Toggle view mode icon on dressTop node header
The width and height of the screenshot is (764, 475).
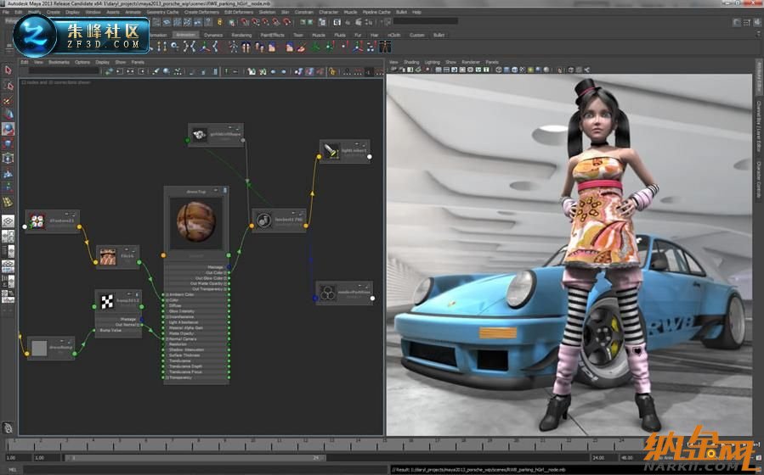224,191
